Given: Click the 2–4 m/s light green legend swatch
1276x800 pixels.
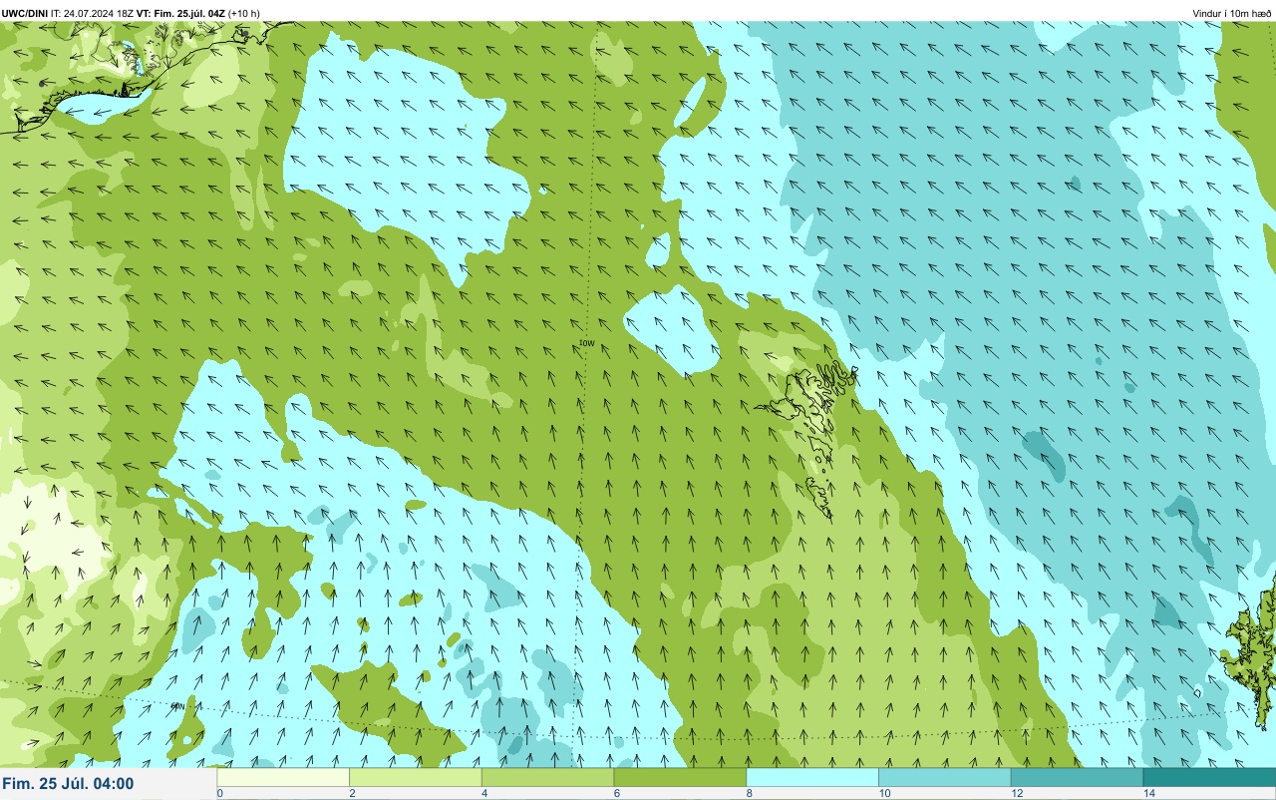Looking at the screenshot, I should click(416, 778).
